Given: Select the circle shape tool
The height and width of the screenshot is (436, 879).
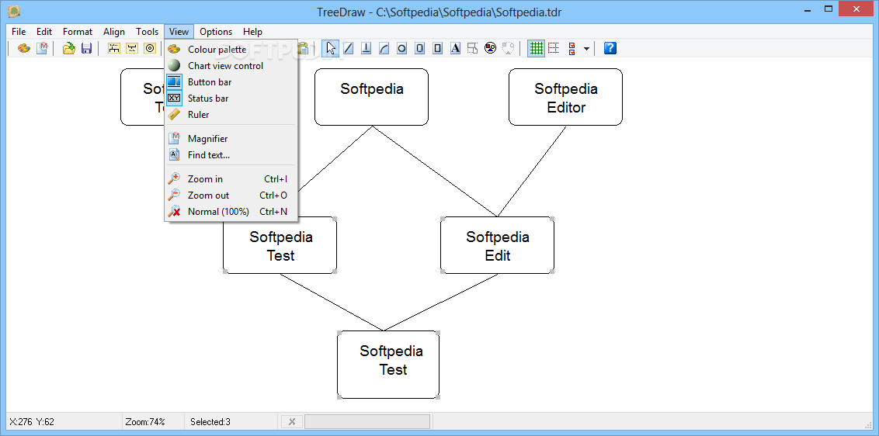Looking at the screenshot, I should 401,48.
